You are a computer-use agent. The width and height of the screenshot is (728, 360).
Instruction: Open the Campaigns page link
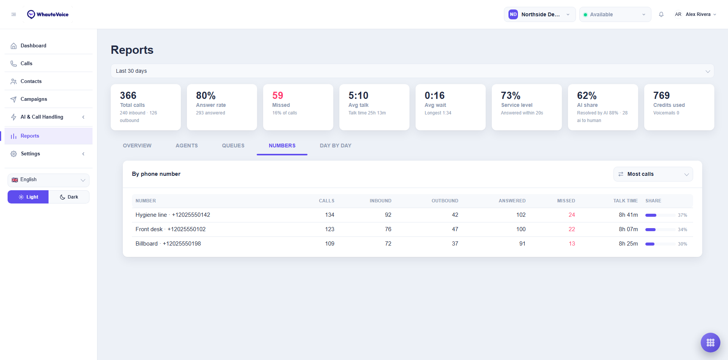[49, 99]
